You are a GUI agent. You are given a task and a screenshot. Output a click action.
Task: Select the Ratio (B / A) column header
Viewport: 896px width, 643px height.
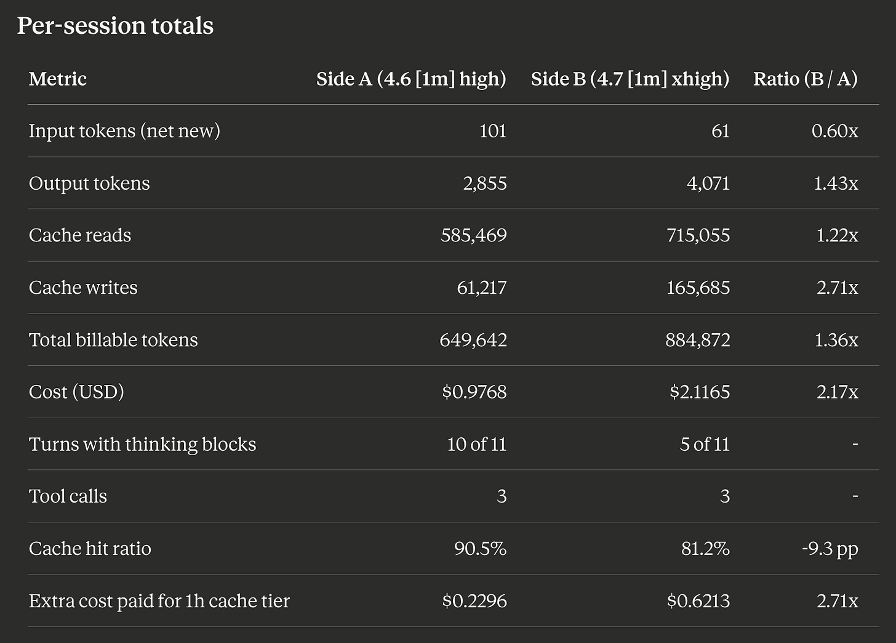pos(806,79)
